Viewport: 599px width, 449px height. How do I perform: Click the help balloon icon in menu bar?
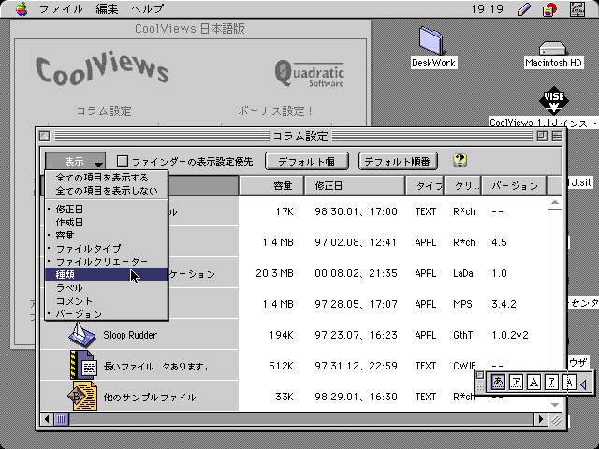click(549, 9)
